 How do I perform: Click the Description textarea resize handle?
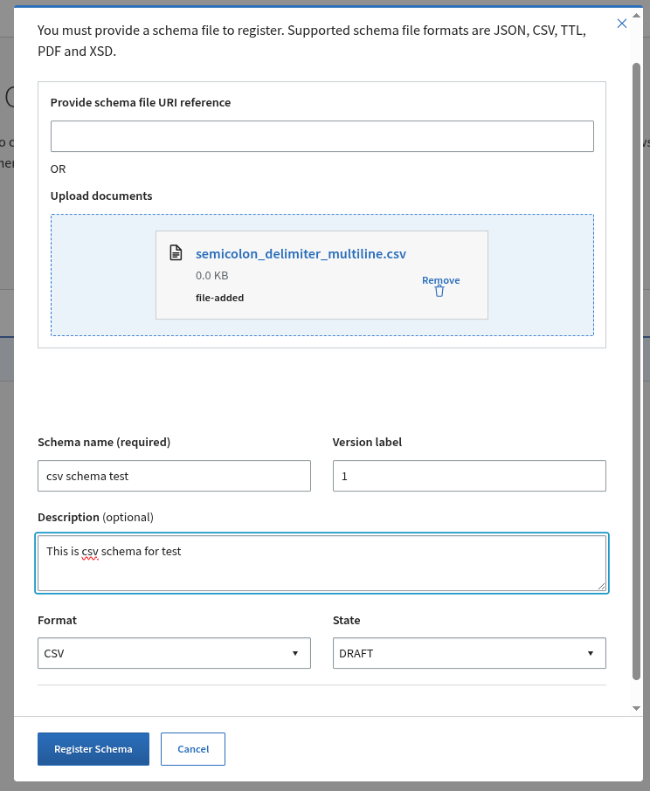point(601,586)
